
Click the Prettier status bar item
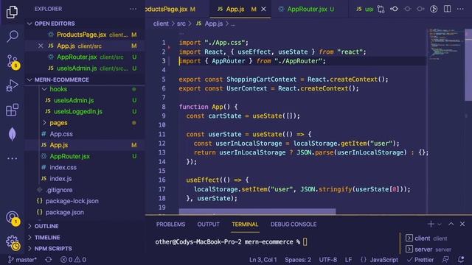tap(420, 260)
